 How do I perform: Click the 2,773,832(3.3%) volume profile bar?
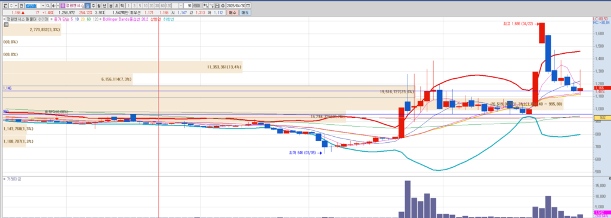pyautogui.click(x=32, y=29)
